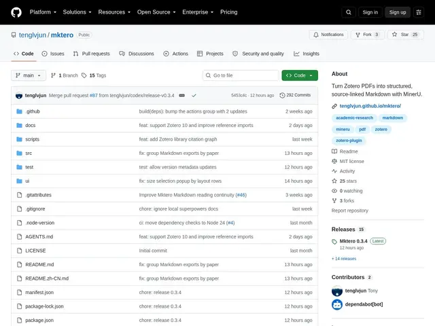Open the AGENTS.md file

(39, 237)
